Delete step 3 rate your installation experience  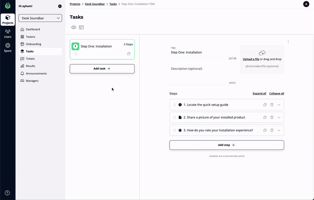tap(272, 130)
